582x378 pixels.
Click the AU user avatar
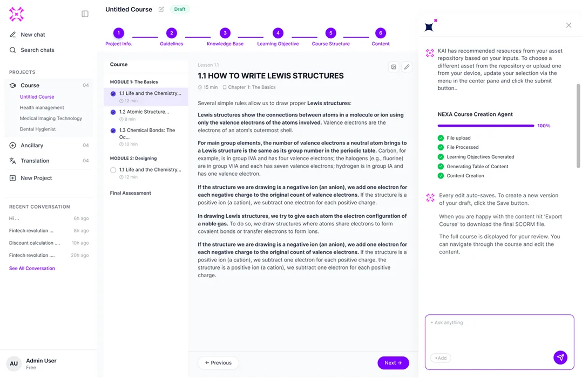tap(13, 363)
